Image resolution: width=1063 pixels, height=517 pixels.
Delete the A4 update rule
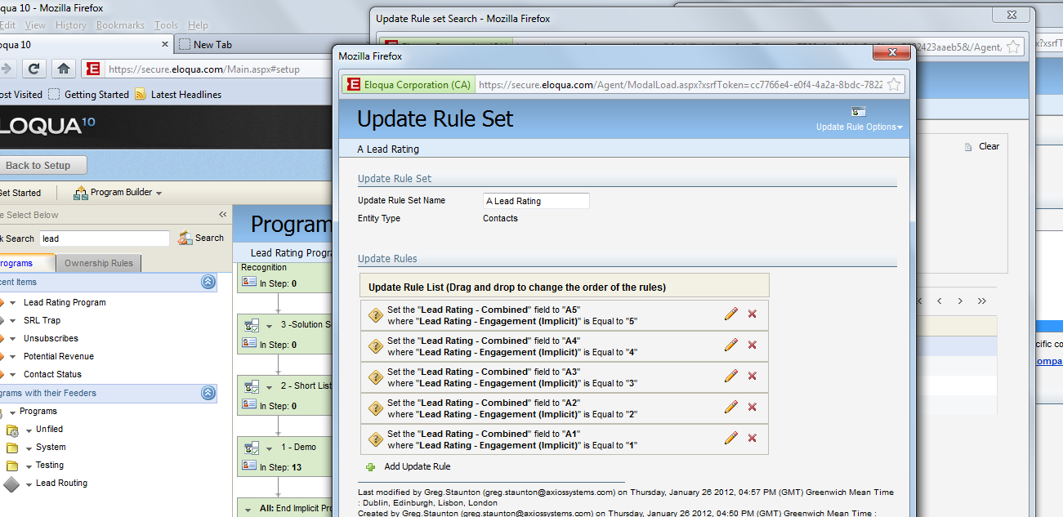click(x=753, y=345)
